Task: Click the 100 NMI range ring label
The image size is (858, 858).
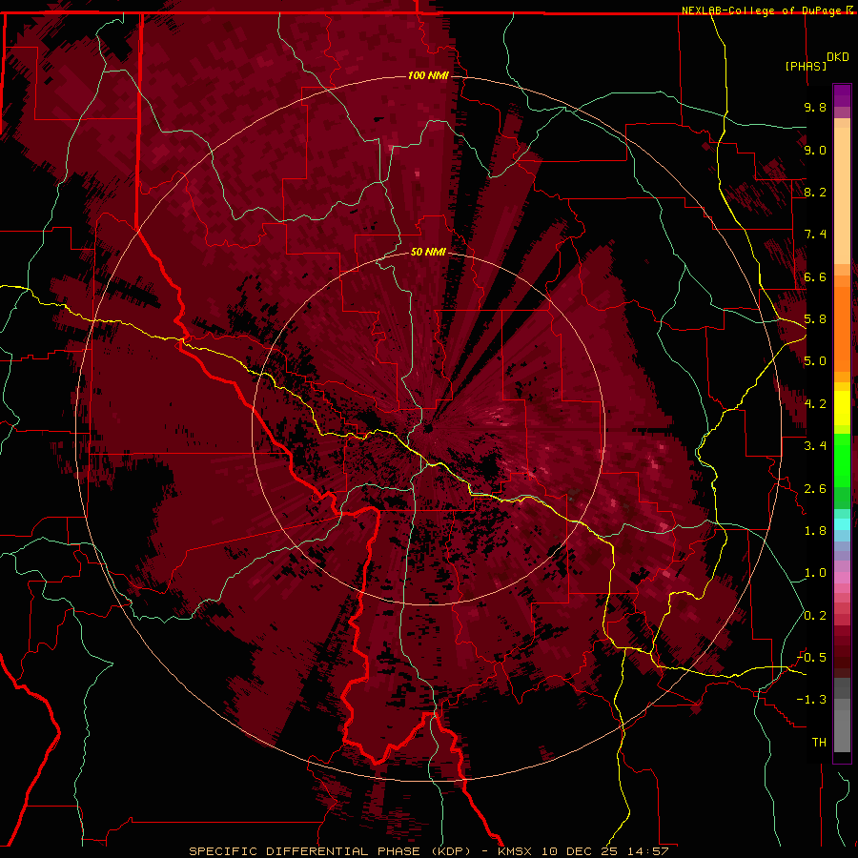Action: pos(428,75)
